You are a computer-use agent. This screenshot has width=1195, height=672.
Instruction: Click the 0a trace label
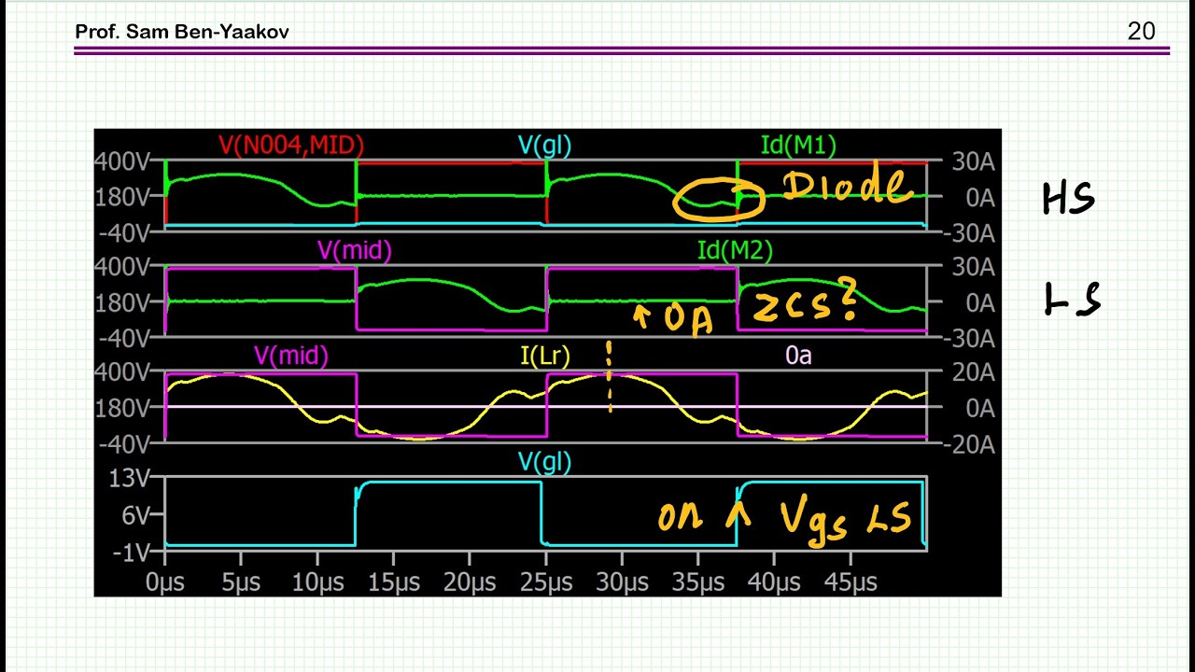798,356
